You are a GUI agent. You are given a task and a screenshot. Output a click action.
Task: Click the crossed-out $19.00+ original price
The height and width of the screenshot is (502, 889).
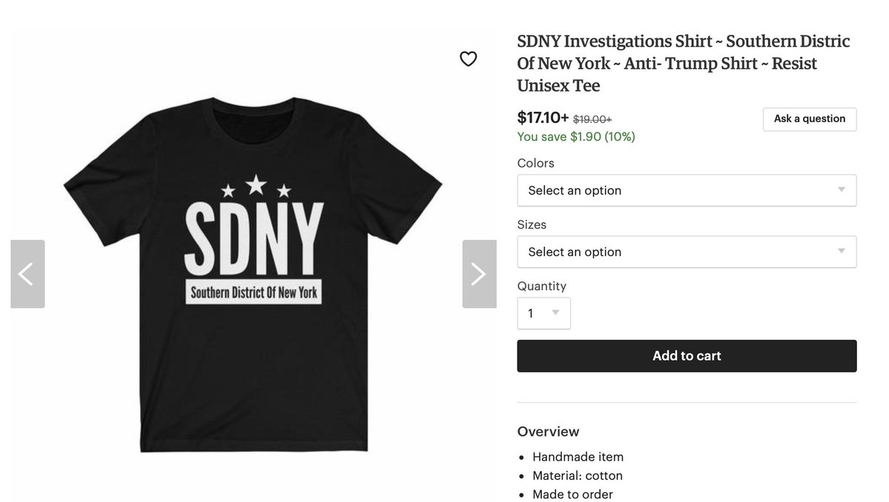click(592, 119)
